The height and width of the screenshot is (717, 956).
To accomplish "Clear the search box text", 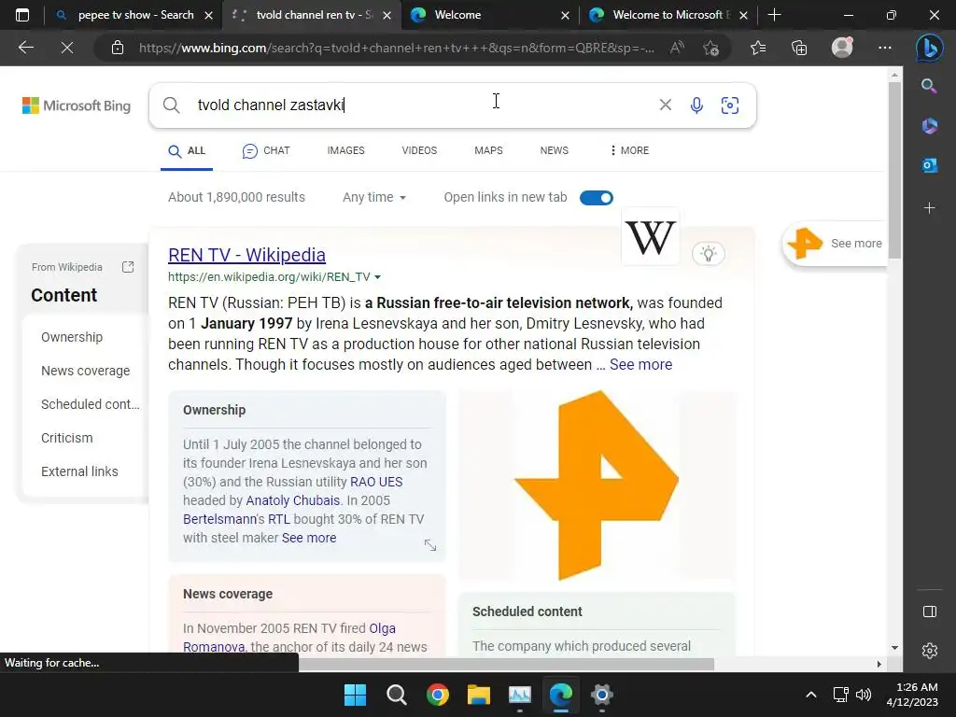I will 665,105.
